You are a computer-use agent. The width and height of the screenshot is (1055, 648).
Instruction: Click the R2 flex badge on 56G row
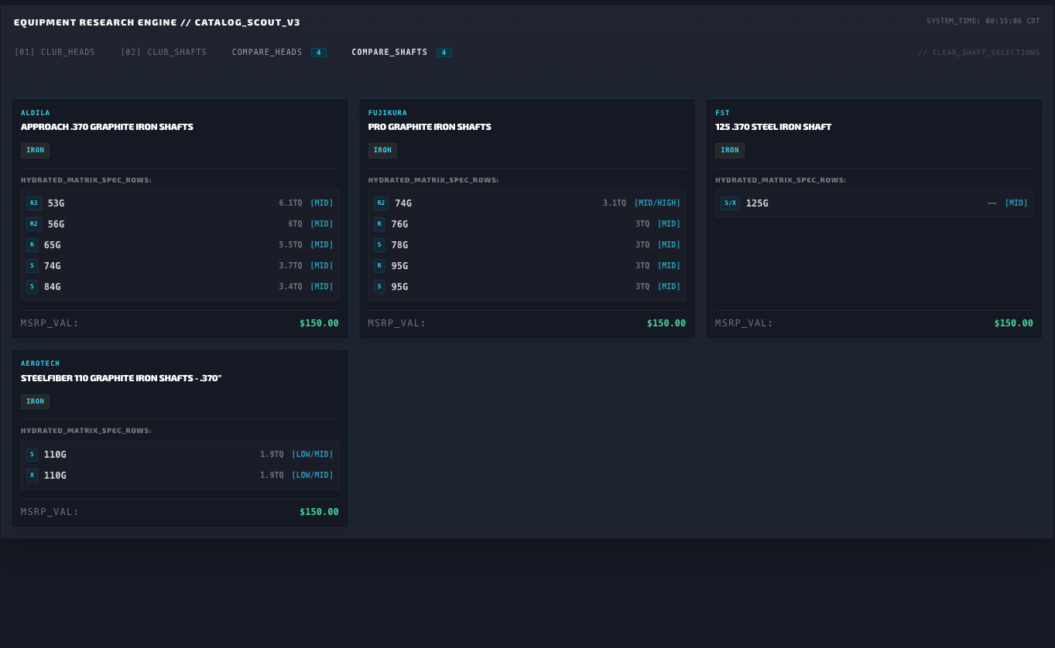34,224
